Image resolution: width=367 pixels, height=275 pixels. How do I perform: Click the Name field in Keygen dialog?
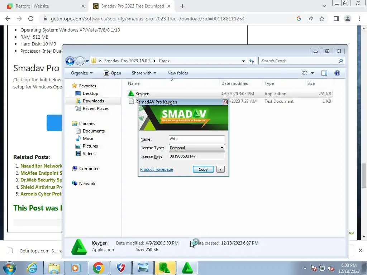click(x=197, y=139)
